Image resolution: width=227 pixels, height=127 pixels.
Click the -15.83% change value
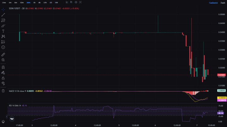tap(75, 8)
